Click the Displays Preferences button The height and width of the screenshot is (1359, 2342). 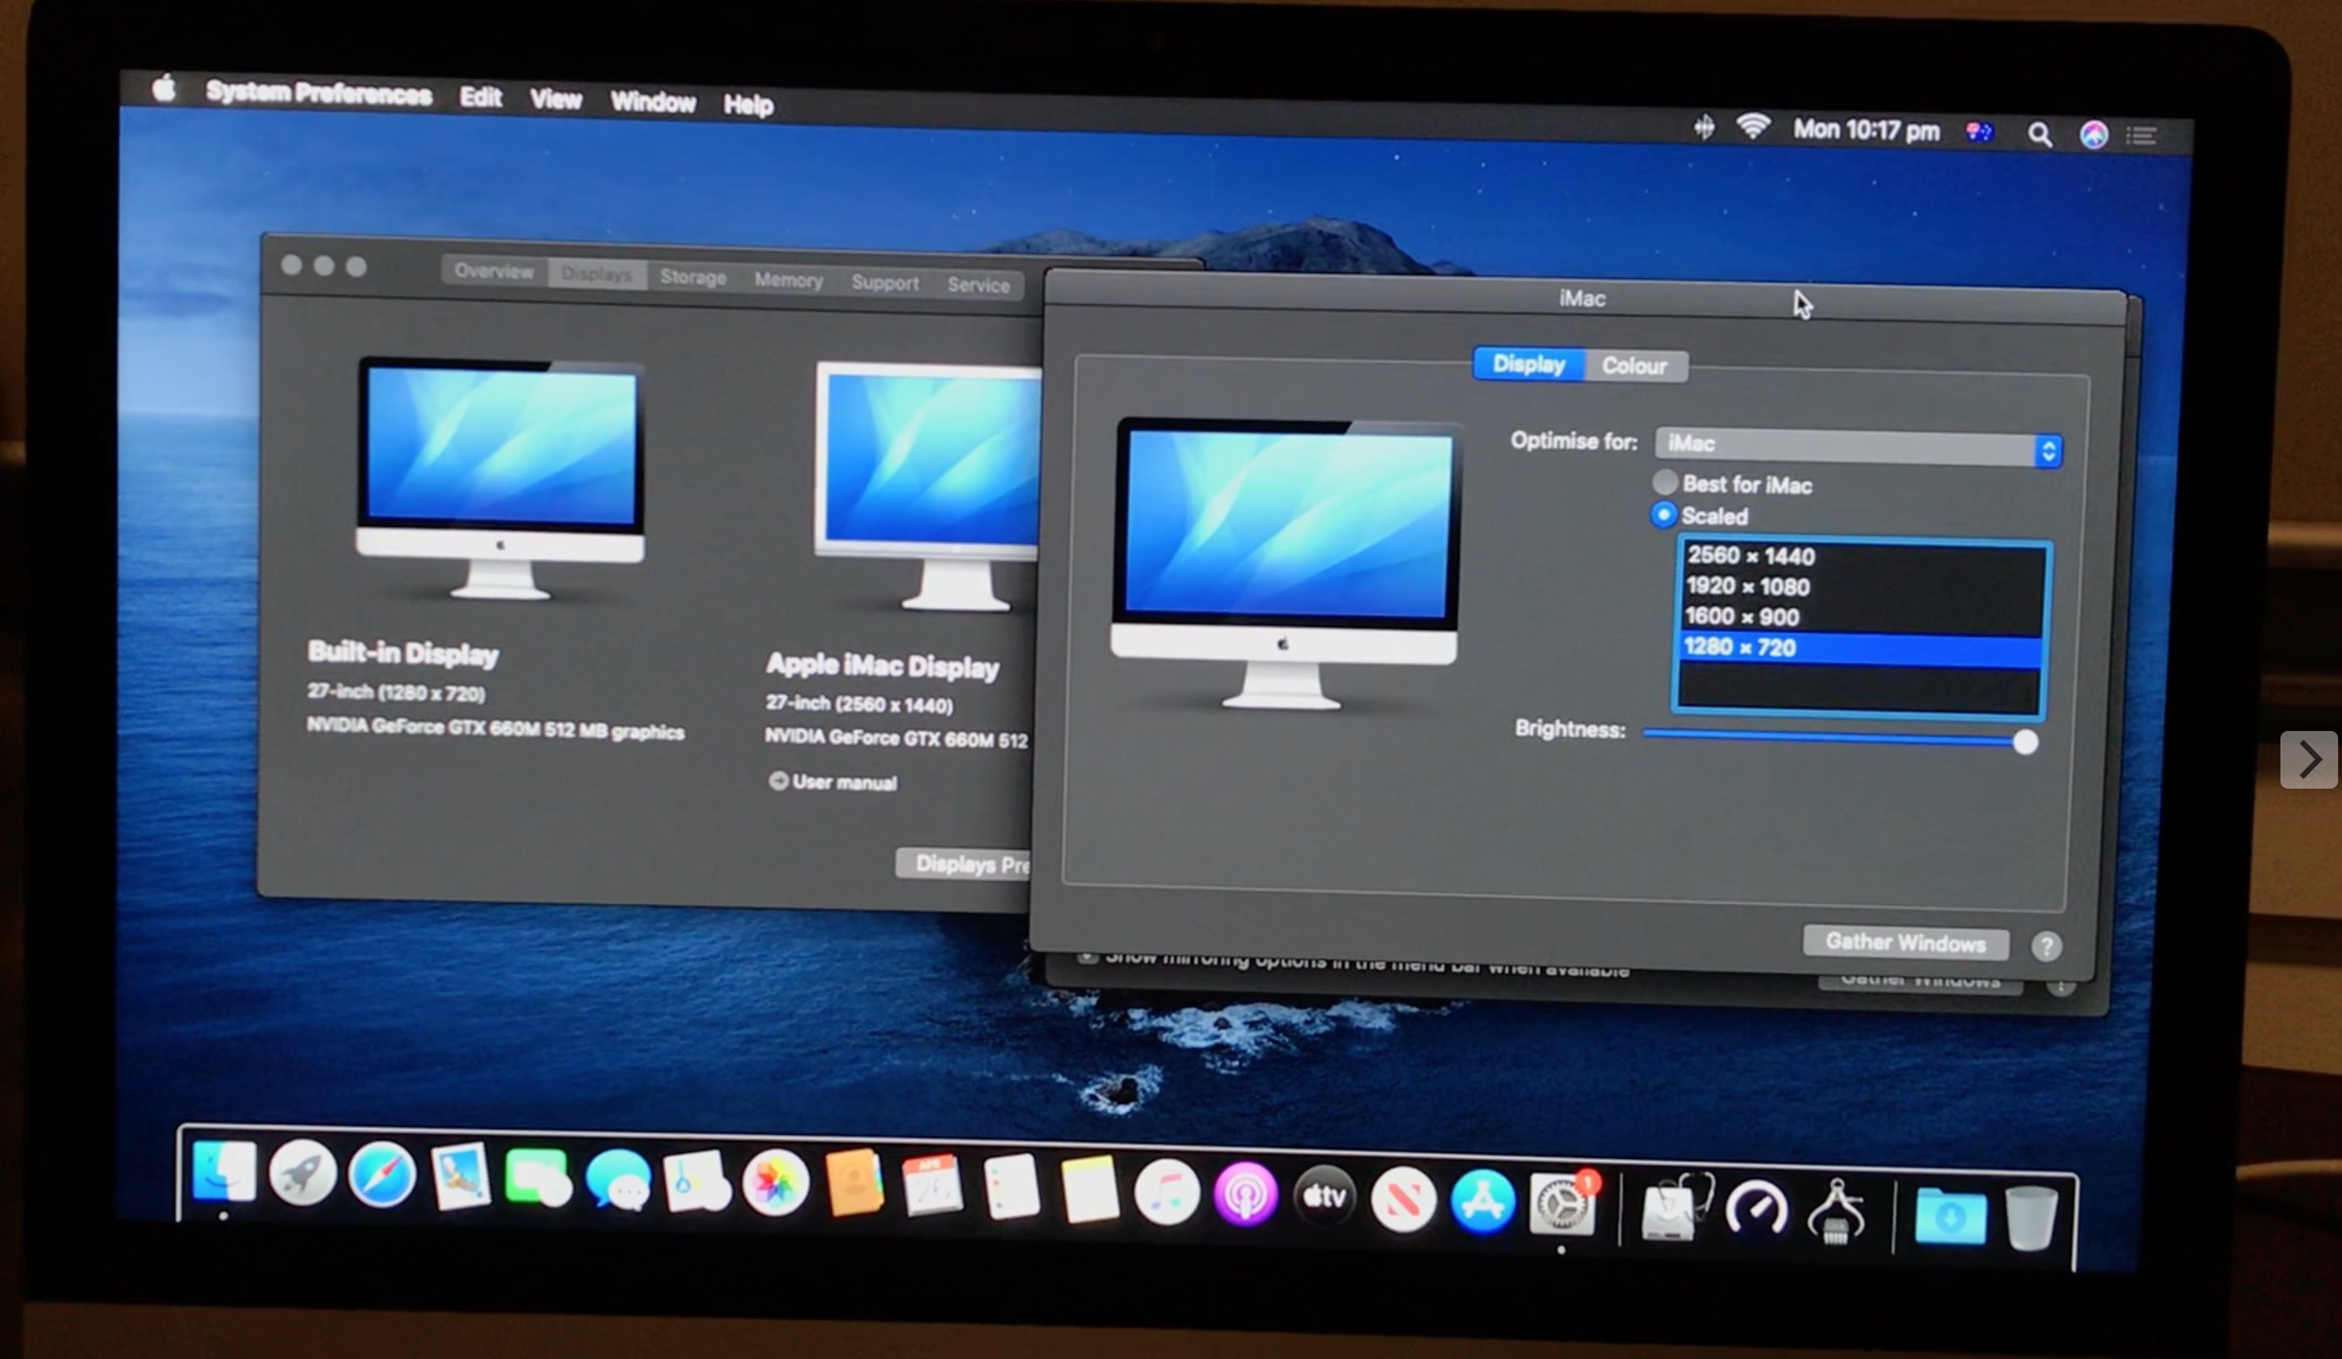pos(965,864)
